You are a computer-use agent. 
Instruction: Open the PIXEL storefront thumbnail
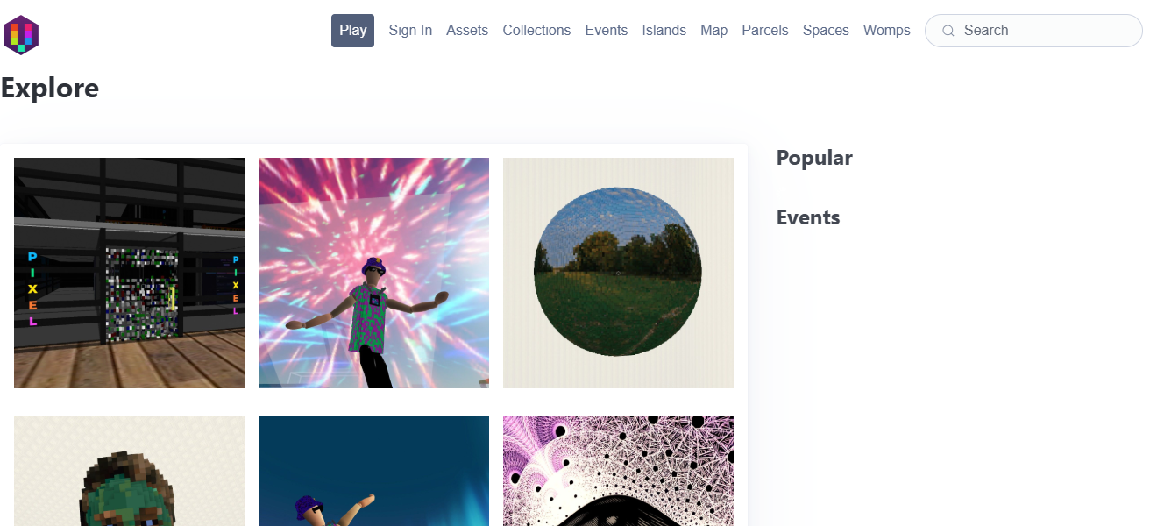pos(129,273)
